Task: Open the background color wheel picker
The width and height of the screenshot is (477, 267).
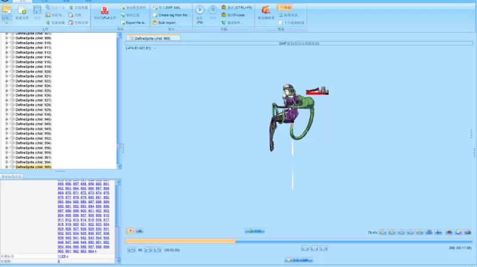Action: coord(459,233)
